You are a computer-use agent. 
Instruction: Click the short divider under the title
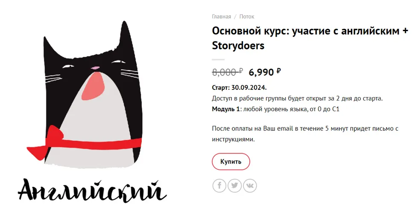(x=218, y=60)
